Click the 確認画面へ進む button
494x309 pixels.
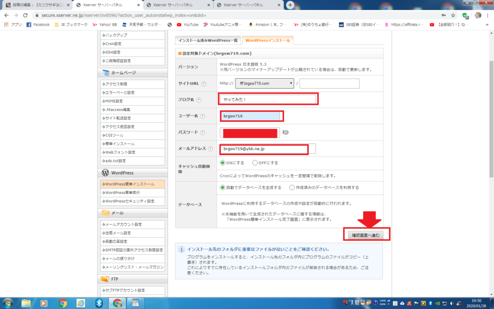coord(366,235)
